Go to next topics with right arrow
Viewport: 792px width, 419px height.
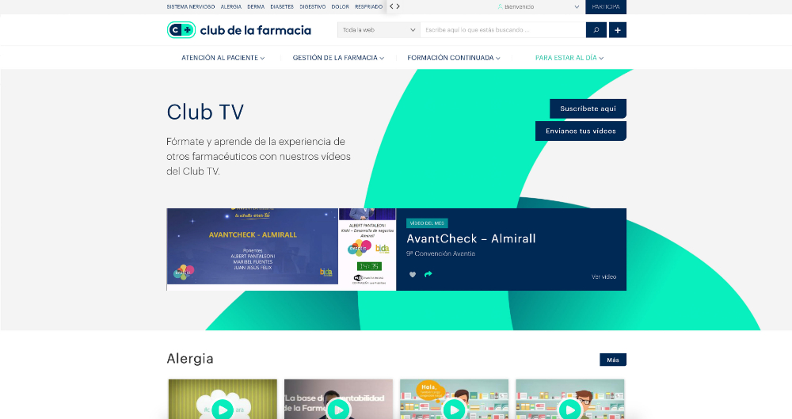point(398,6)
